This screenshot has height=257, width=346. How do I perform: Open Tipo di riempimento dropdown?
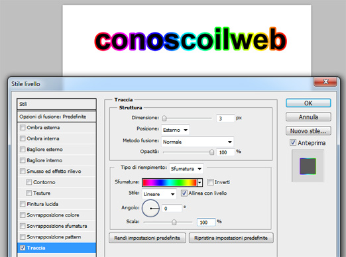pos(186,169)
